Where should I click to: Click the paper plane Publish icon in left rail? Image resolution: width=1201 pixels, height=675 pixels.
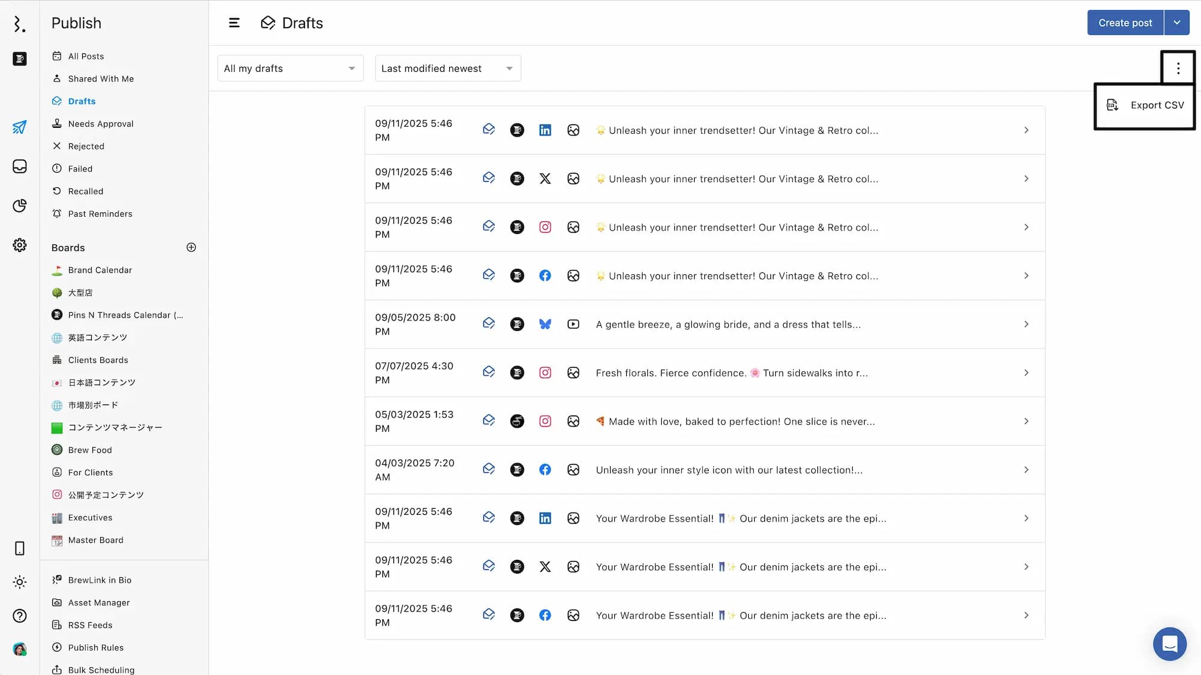coord(19,127)
